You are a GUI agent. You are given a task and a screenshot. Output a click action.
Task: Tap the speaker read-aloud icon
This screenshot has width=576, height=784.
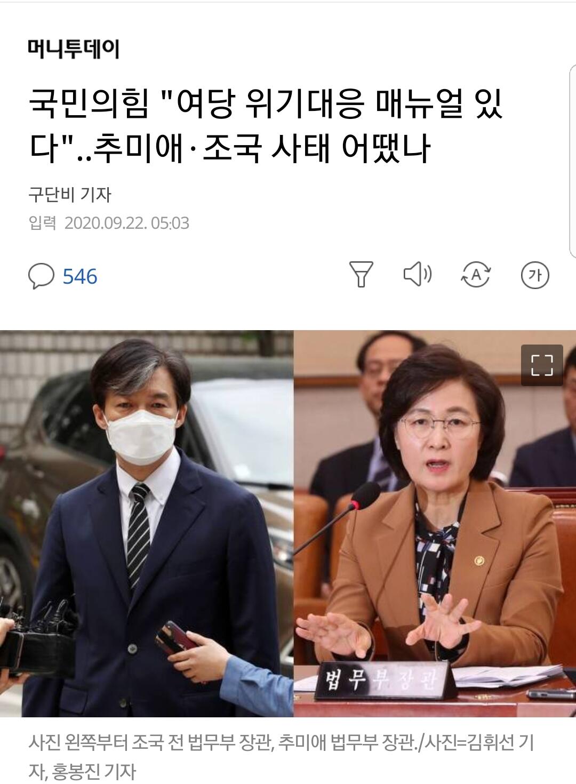coord(417,275)
